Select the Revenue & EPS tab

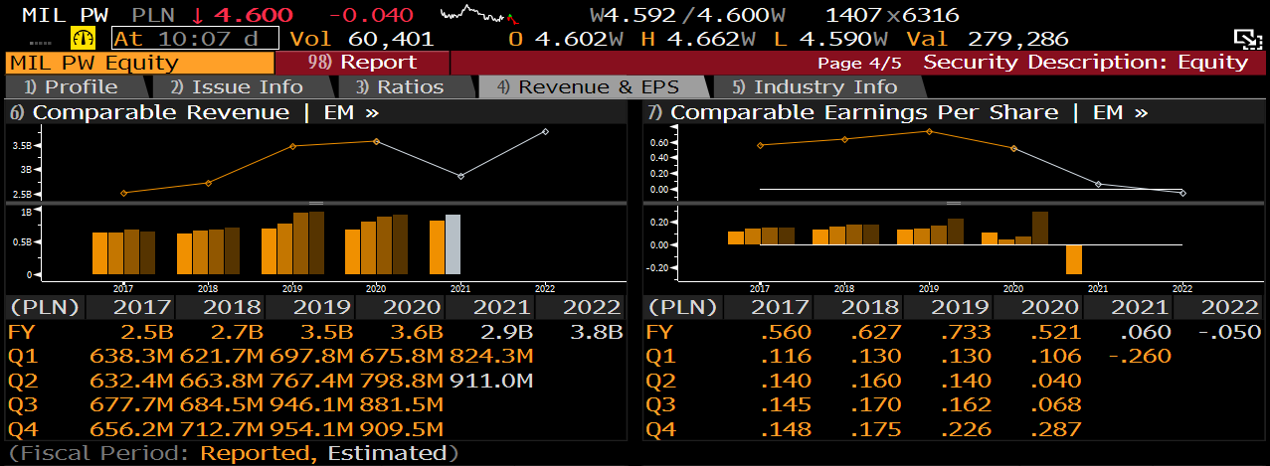tap(591, 87)
